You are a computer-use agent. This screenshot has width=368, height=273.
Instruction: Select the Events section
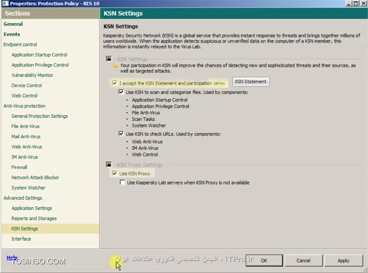[12, 34]
